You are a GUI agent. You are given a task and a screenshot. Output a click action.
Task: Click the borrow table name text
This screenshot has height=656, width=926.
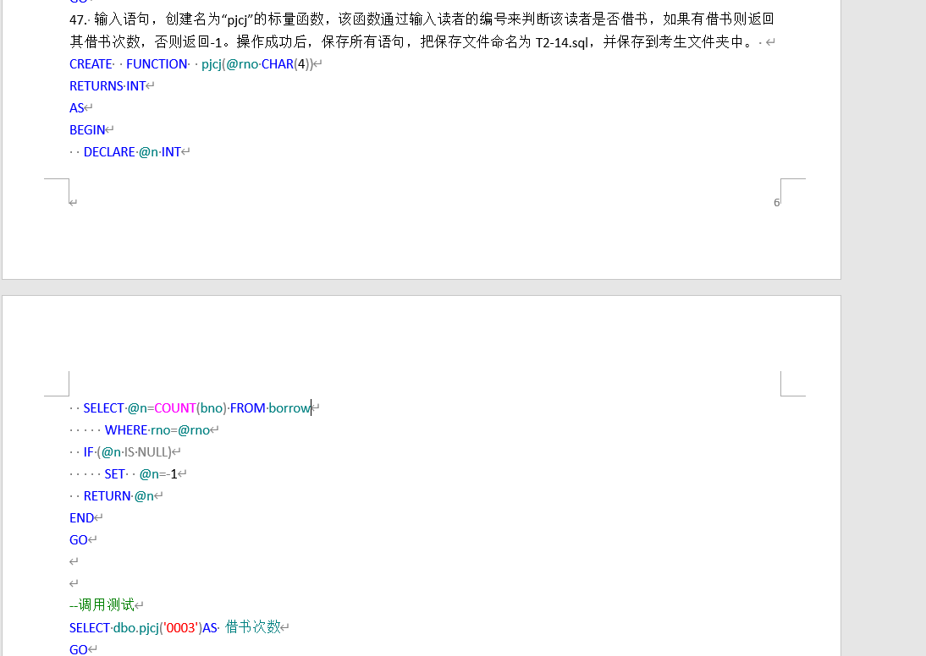[289, 407]
